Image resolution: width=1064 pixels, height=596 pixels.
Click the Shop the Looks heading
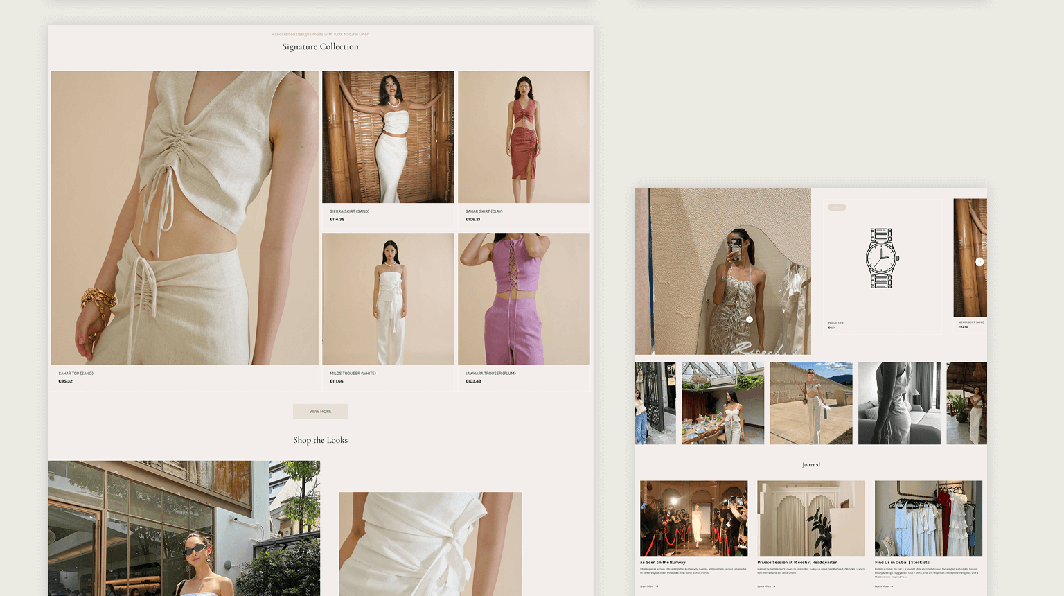[320, 440]
